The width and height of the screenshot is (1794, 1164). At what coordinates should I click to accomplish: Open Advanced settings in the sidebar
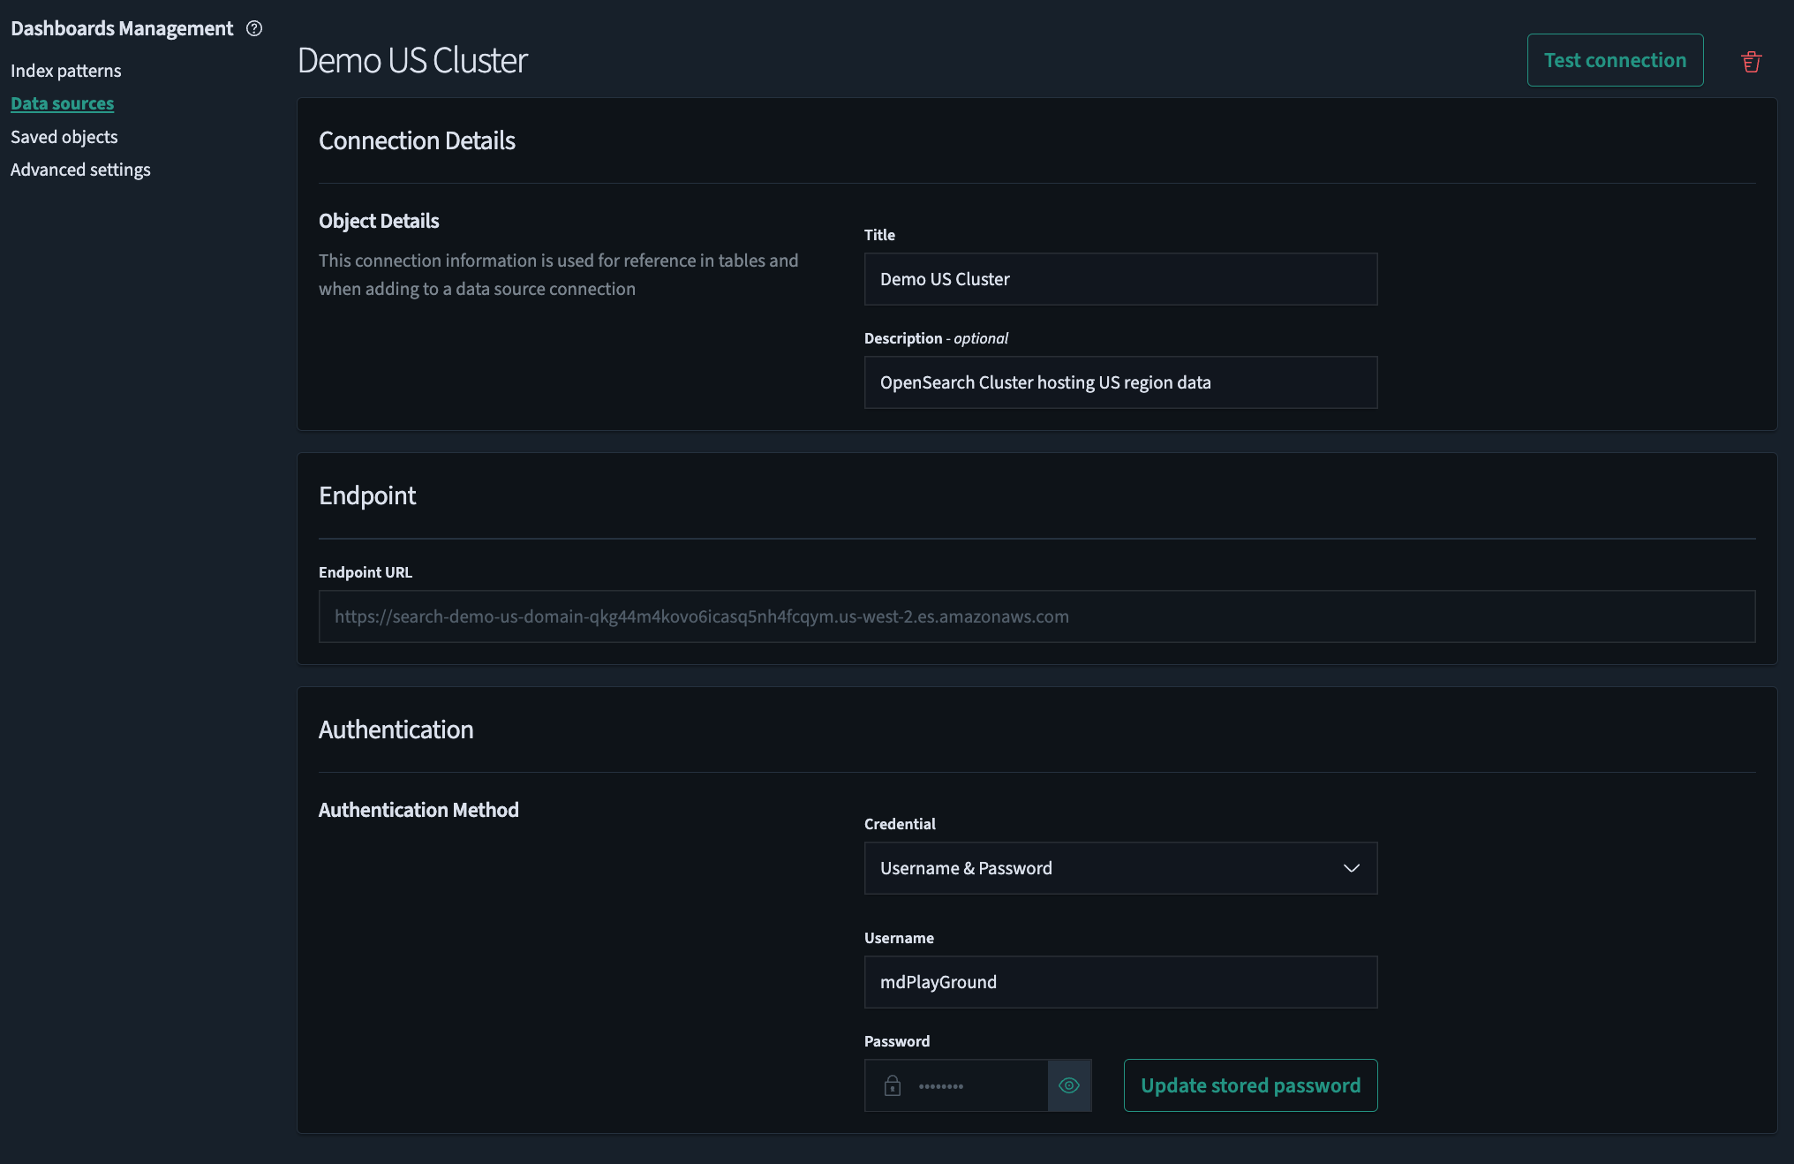click(80, 170)
